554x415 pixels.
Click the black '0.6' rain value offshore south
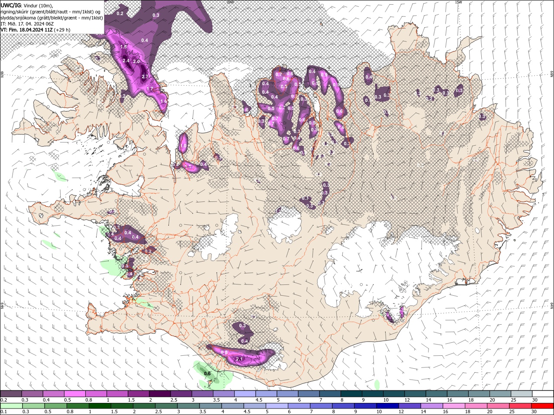(207, 374)
